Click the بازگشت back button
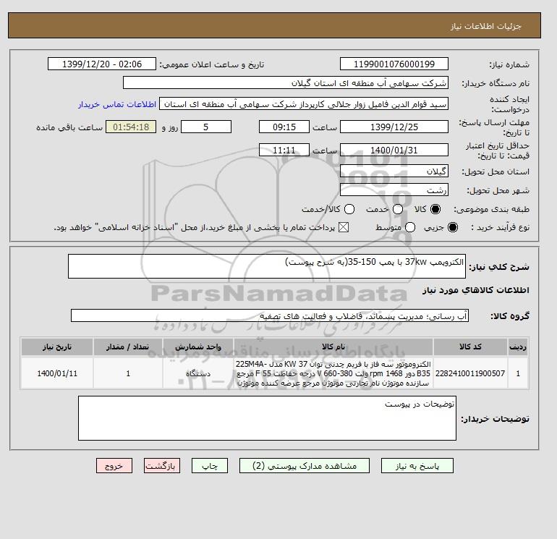Viewport: 557px width, 539px height. 162,466
